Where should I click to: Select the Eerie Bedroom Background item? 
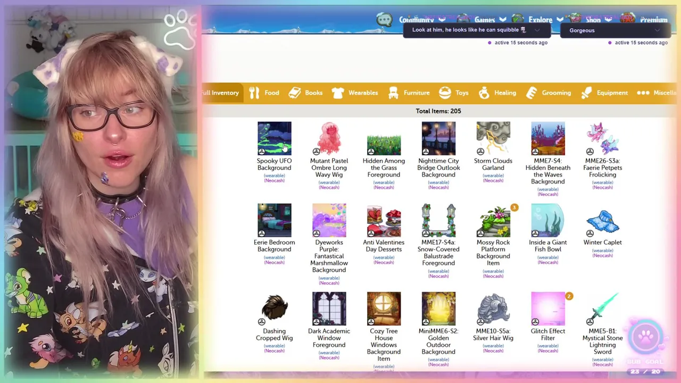click(274, 220)
